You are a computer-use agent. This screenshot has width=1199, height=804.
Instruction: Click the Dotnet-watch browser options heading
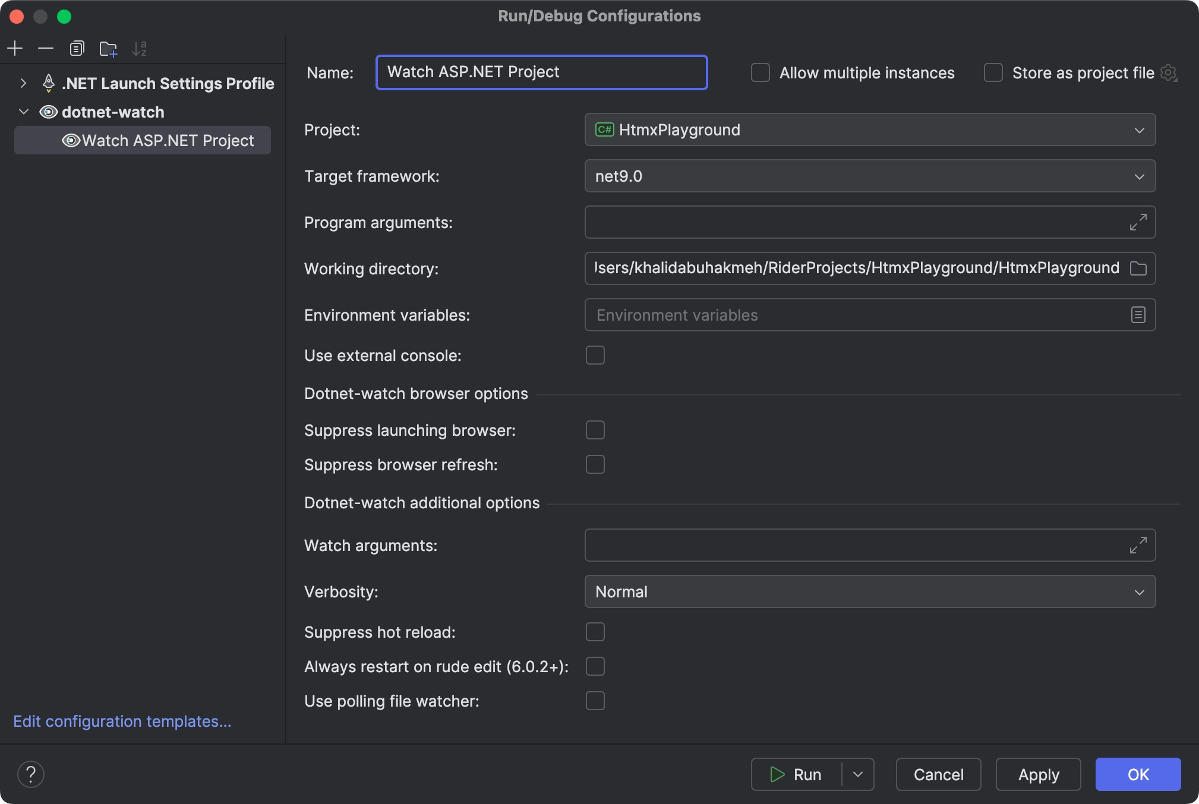pyautogui.click(x=416, y=393)
